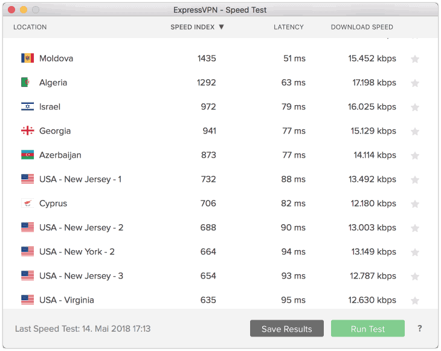Click download speed 17.198 kbps
The width and height of the screenshot is (441, 351).
point(375,83)
